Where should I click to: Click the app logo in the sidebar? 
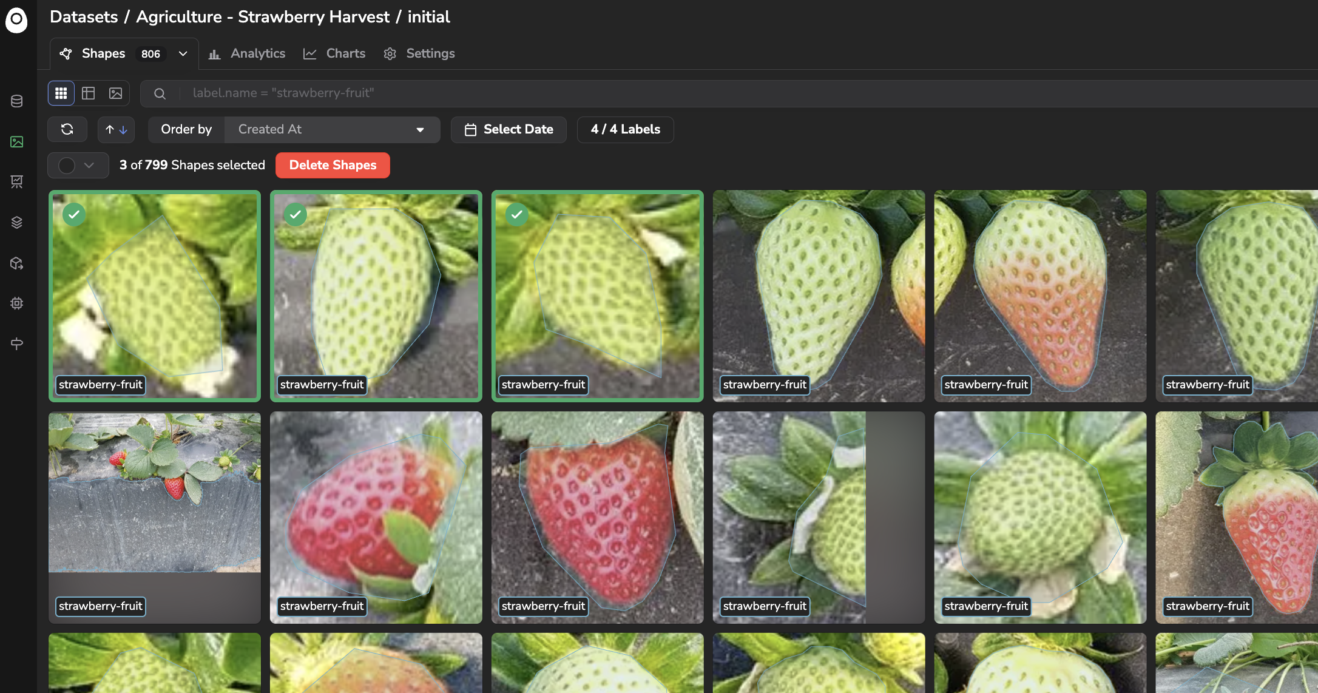point(16,20)
